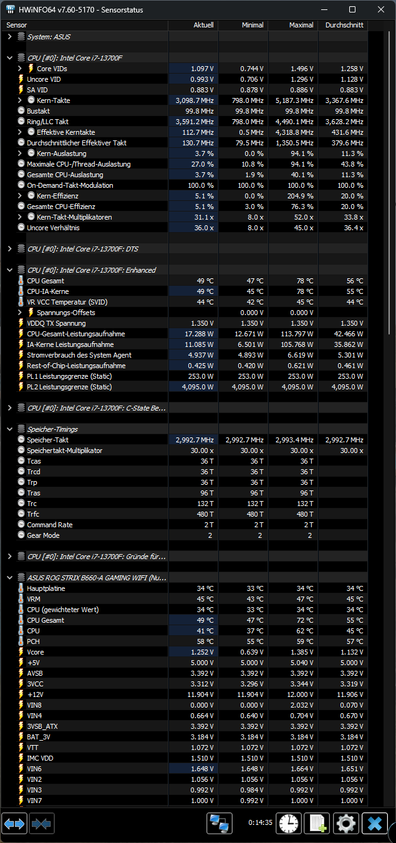Image resolution: width=396 pixels, height=843 pixels.
Task: Expand the Kern-Takt-Multiplikatoren sub-rows
Action: 21,217
